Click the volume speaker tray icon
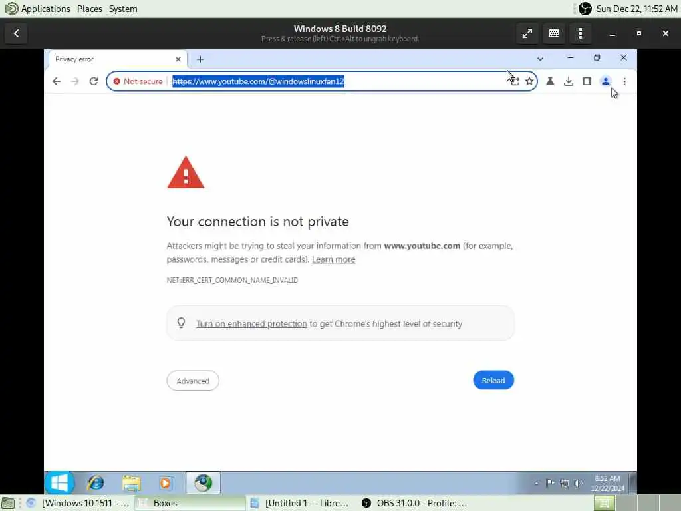 point(578,483)
